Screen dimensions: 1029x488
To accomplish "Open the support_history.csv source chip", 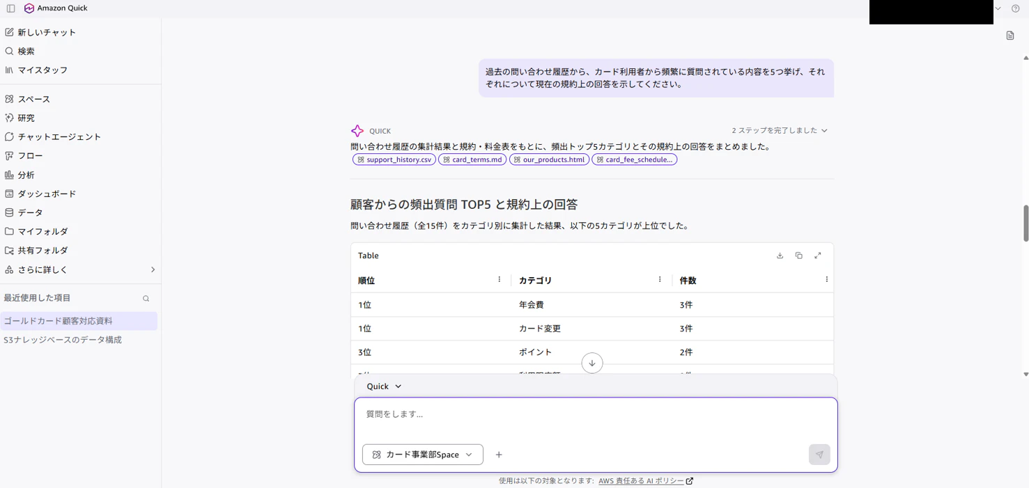I will (x=394, y=159).
